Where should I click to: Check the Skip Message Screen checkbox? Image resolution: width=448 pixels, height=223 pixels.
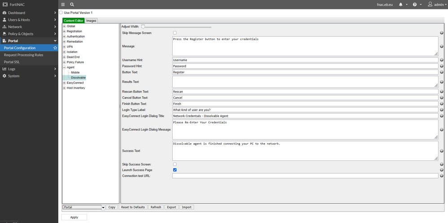[x=175, y=33]
